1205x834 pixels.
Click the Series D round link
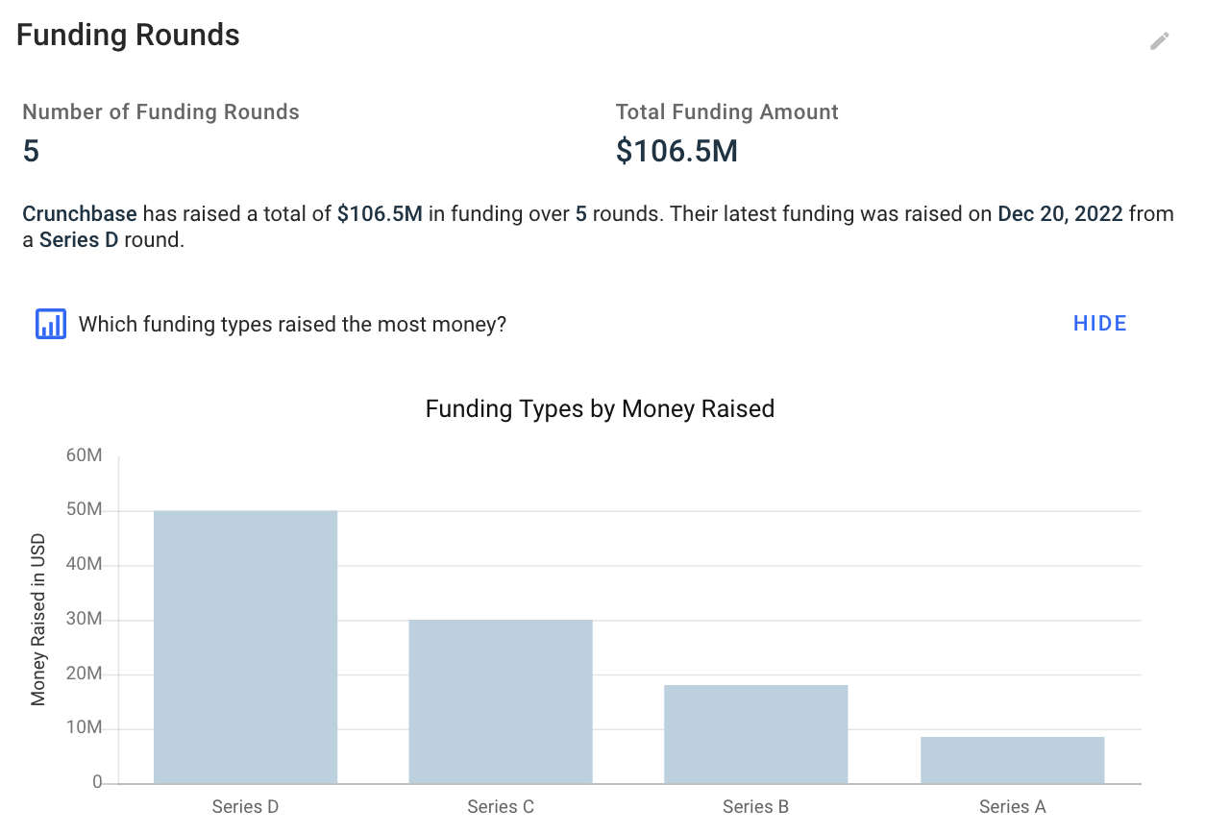tap(79, 240)
